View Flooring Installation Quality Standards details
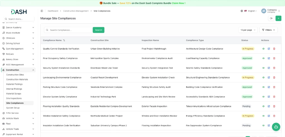The width and height of the screenshot is (285, 137). click(263, 106)
